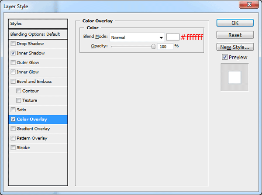
Task: Toggle the Outer Glow checkbox
Action: [13, 63]
